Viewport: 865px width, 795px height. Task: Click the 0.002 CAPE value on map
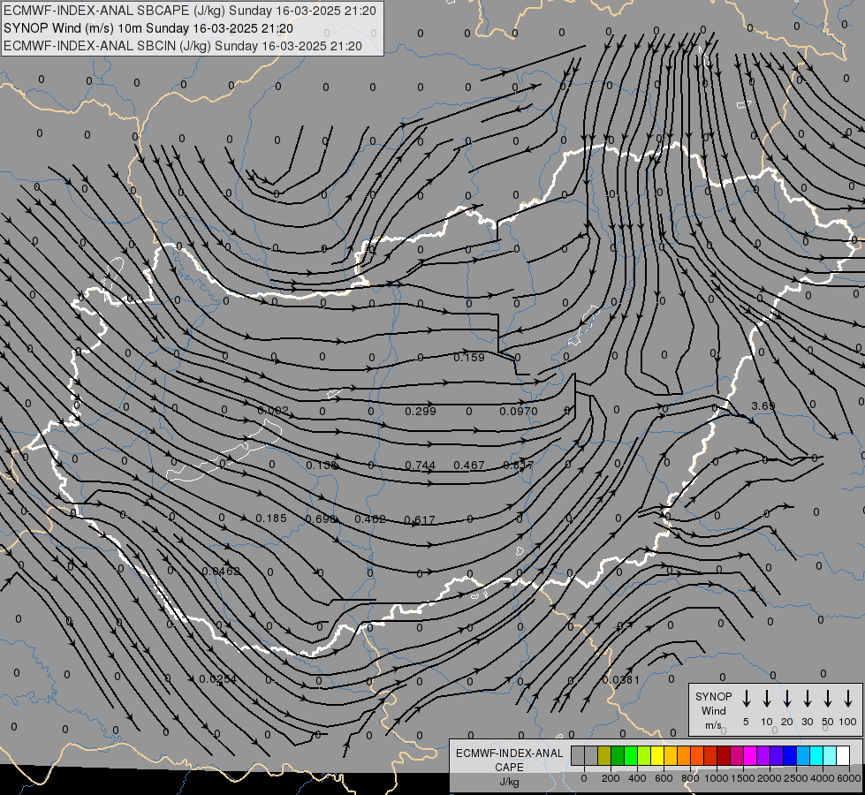273,411
